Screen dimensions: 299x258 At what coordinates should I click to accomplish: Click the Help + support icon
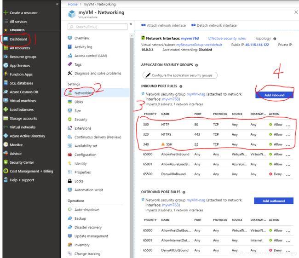click(6, 180)
